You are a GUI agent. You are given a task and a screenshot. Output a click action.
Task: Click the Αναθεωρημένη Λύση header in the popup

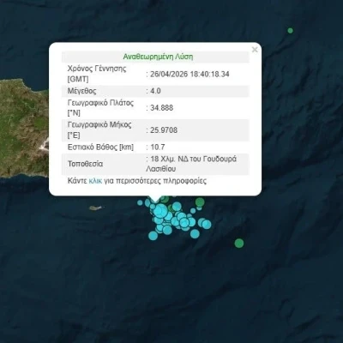pos(158,57)
